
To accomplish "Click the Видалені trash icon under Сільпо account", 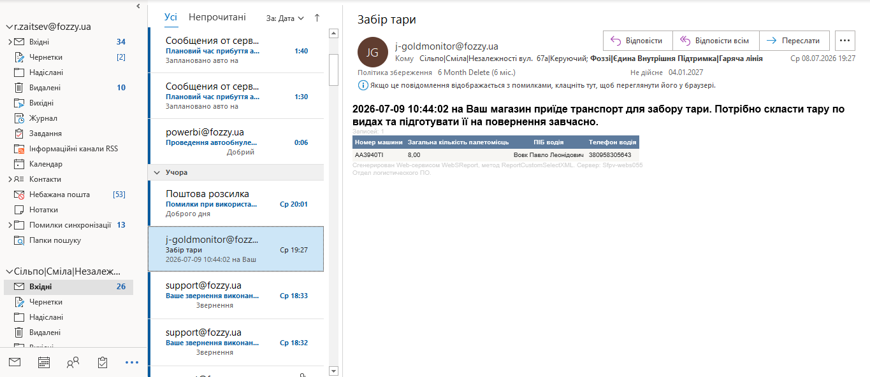I will coord(19,332).
